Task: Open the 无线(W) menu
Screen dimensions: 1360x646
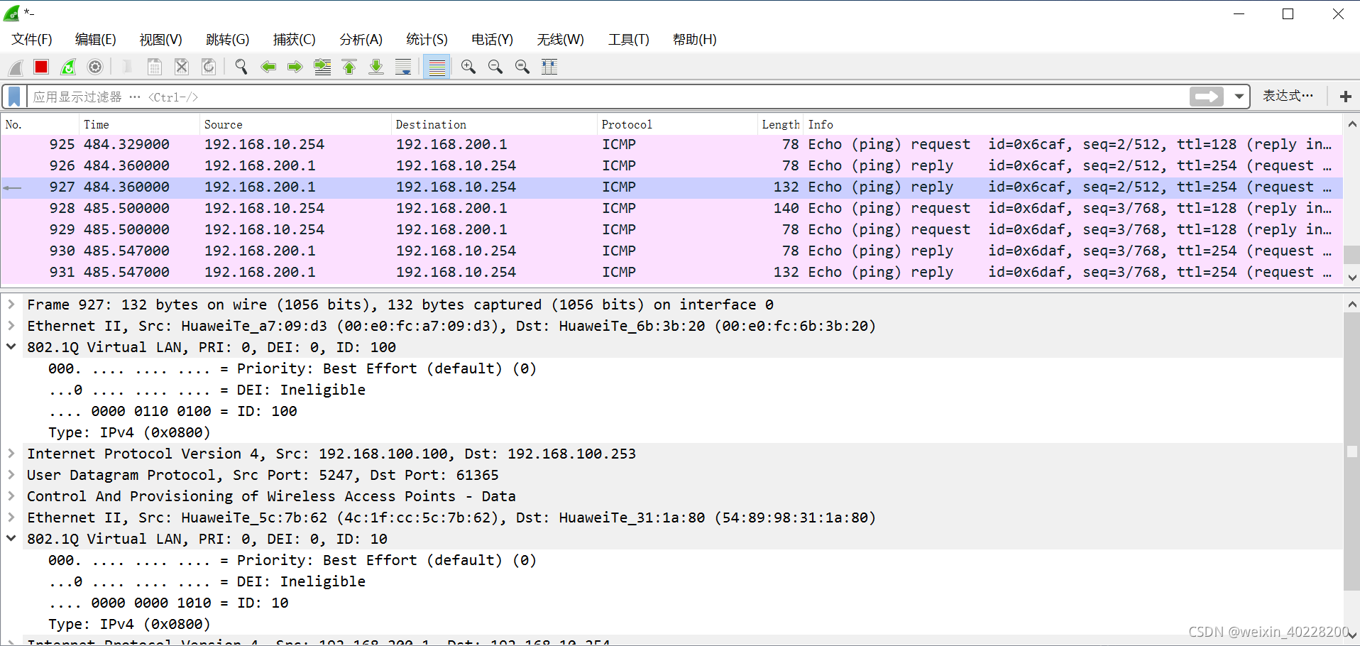Action: (561, 40)
